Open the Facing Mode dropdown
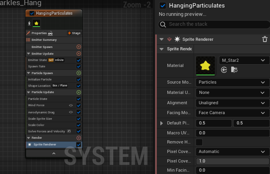This screenshot has height=174, width=270. (x=232, y=113)
